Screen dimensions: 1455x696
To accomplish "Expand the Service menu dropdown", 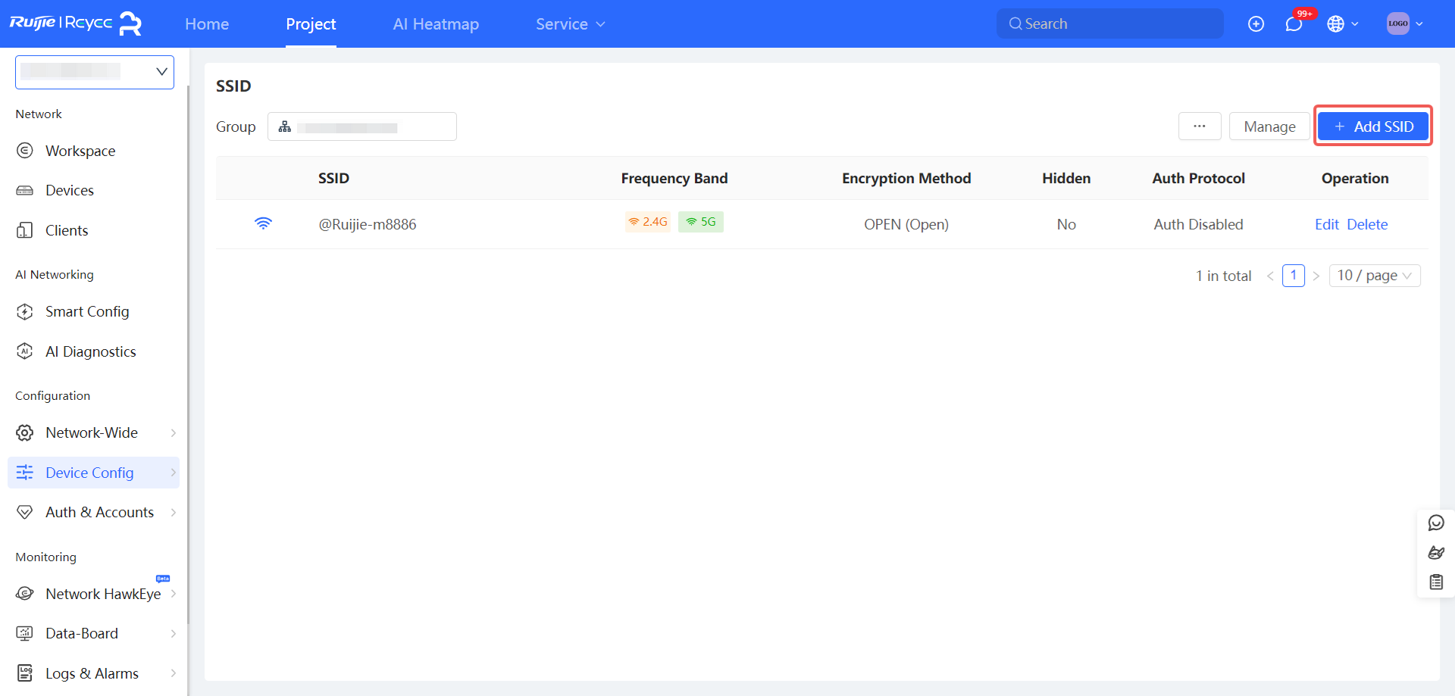I will click(570, 24).
